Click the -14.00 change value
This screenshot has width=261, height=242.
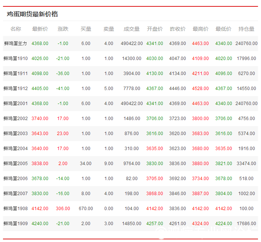click(x=63, y=178)
